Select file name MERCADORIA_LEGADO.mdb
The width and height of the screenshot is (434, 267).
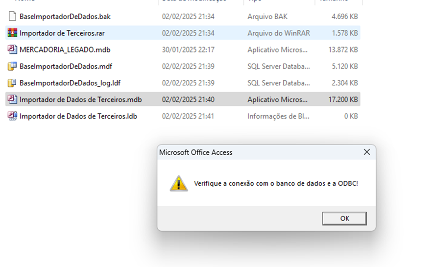tap(65, 50)
